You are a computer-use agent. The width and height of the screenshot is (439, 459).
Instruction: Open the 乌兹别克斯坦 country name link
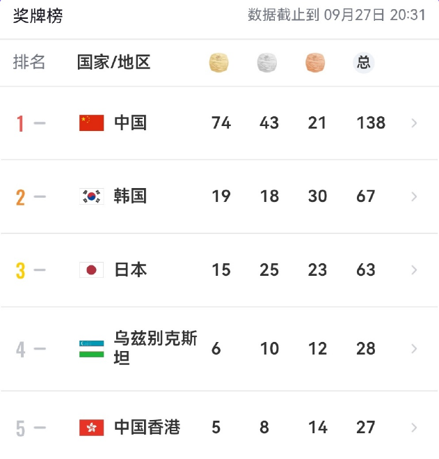coord(156,348)
